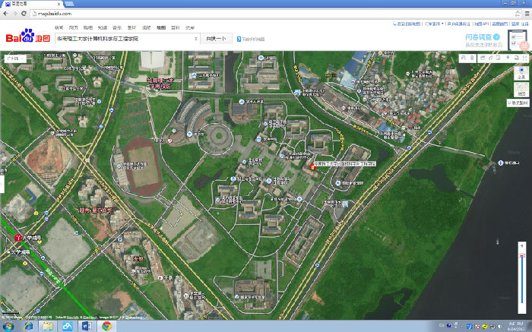Toggle the checkbox below the map type thumbnails
Viewport: 532px width, 332px height.
point(510,102)
